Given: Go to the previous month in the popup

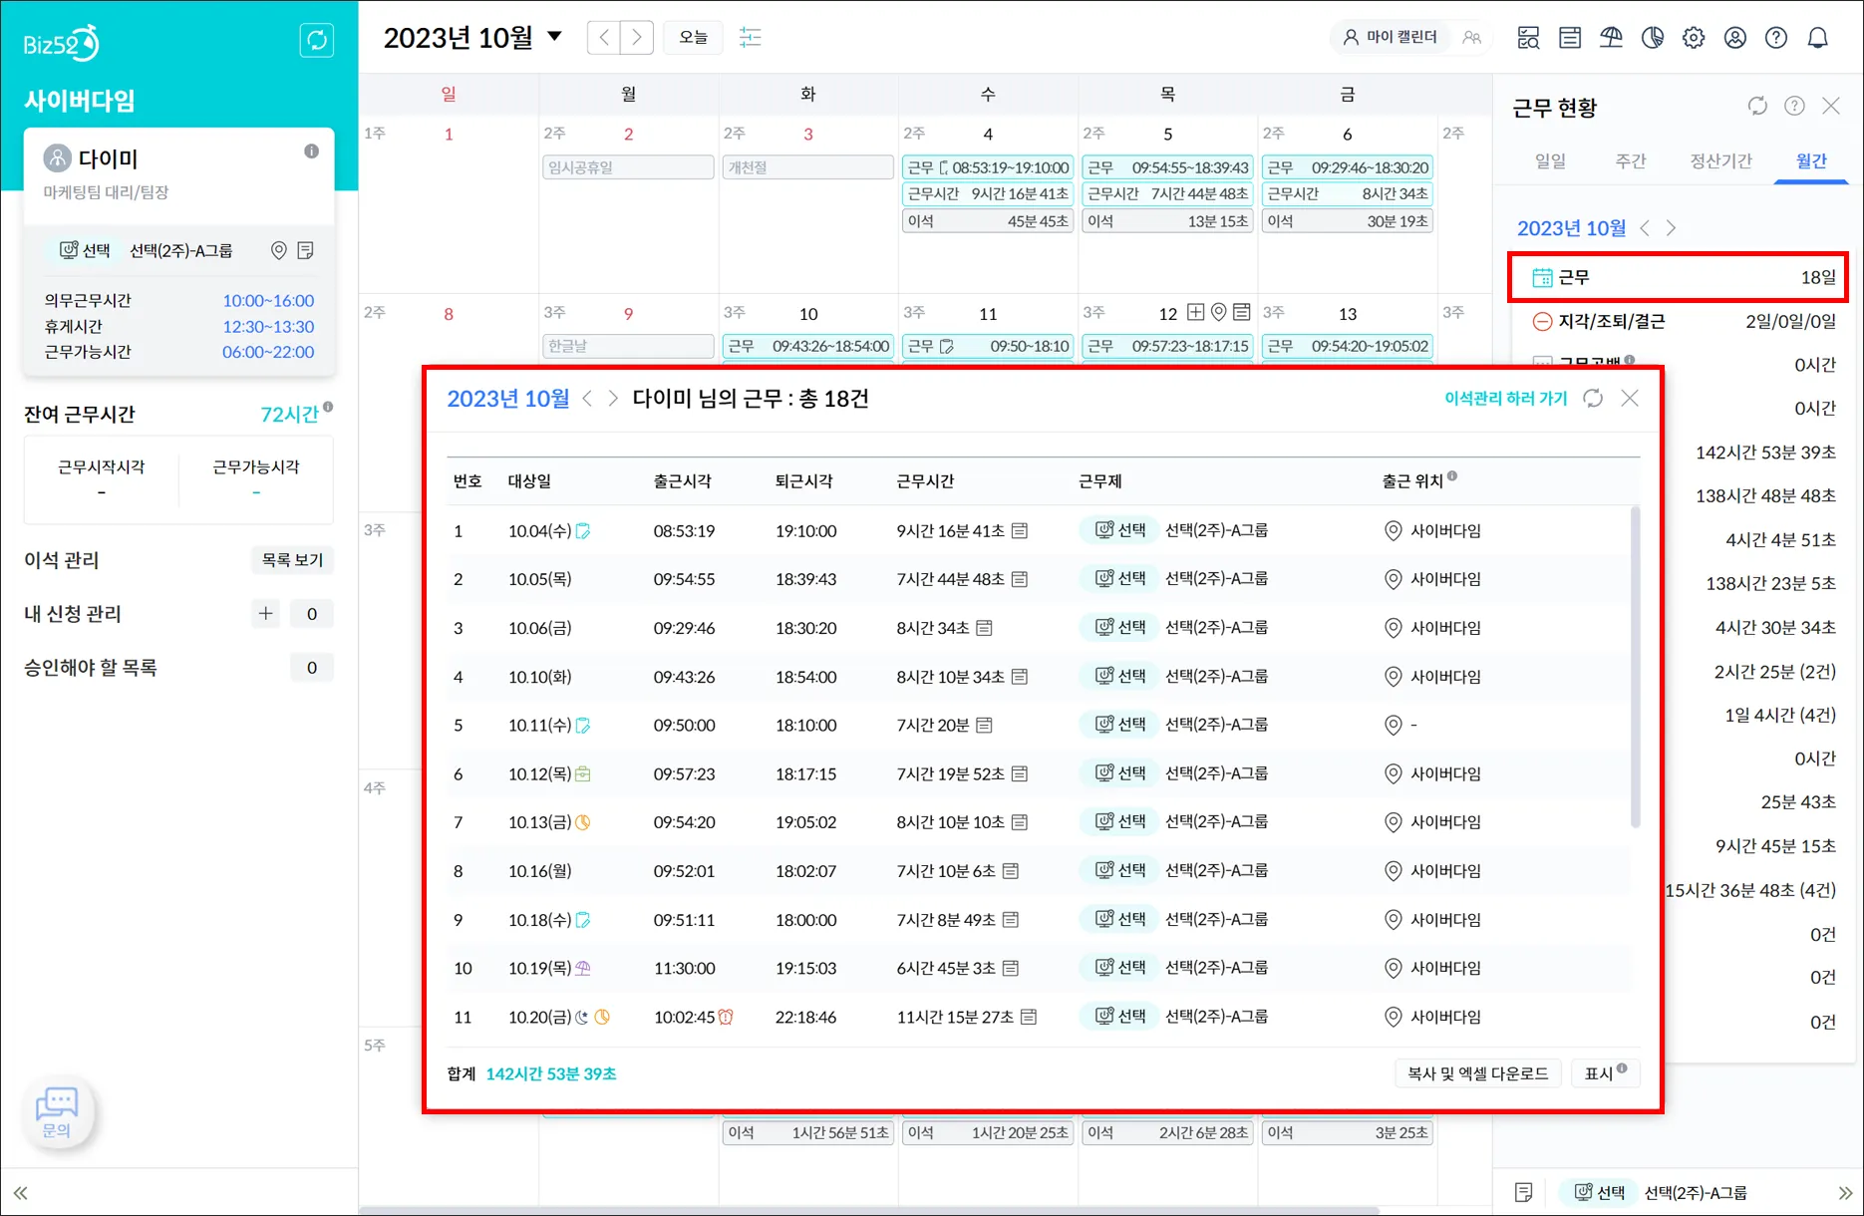Looking at the screenshot, I should pyautogui.click(x=588, y=399).
